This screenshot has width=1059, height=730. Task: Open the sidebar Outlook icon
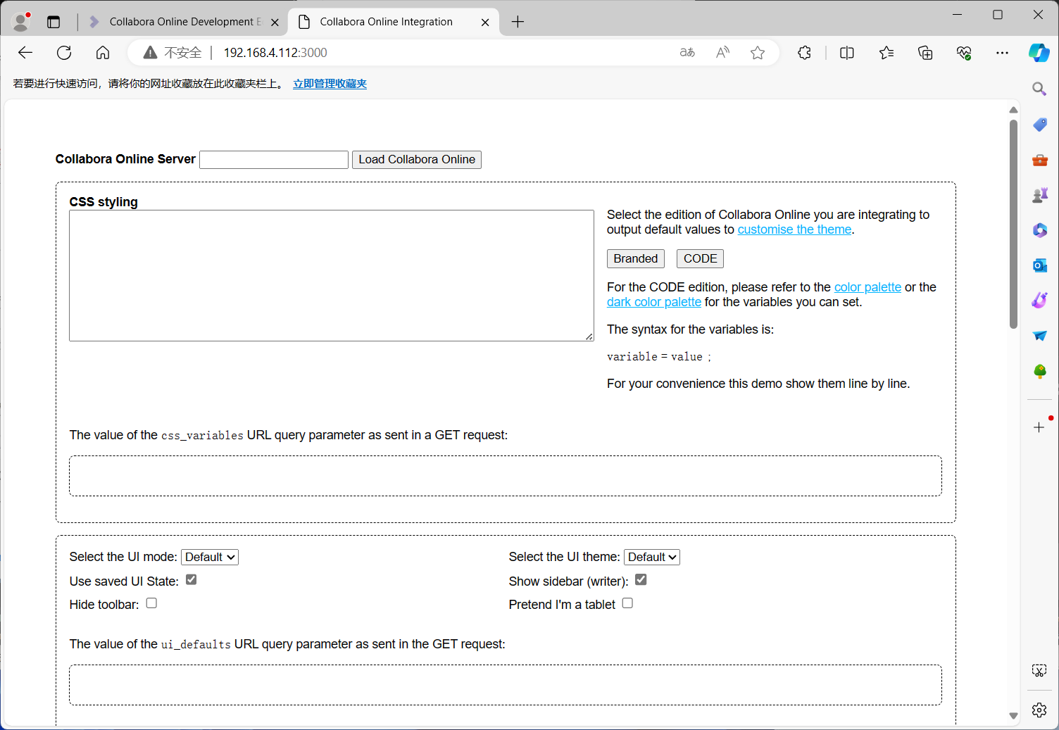pos(1039,265)
